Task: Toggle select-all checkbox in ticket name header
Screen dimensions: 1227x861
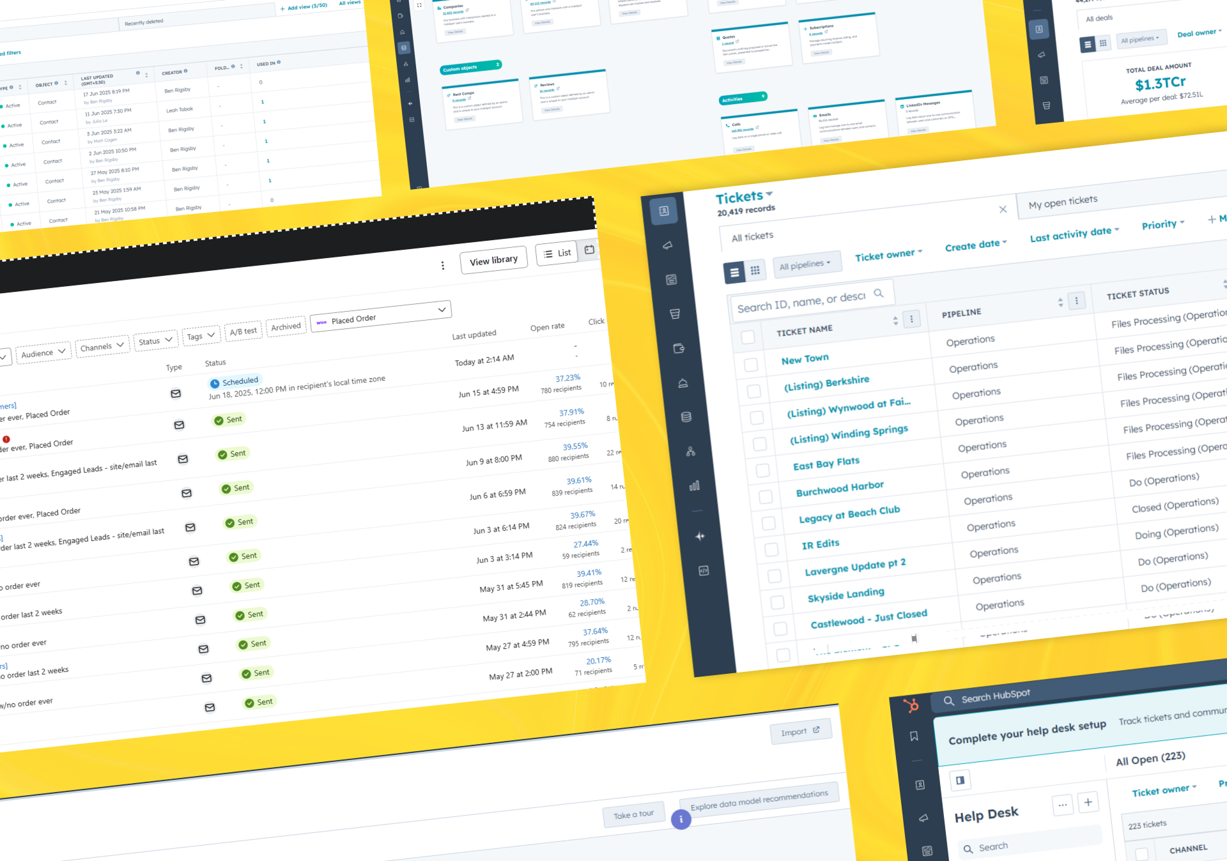Action: point(748,337)
